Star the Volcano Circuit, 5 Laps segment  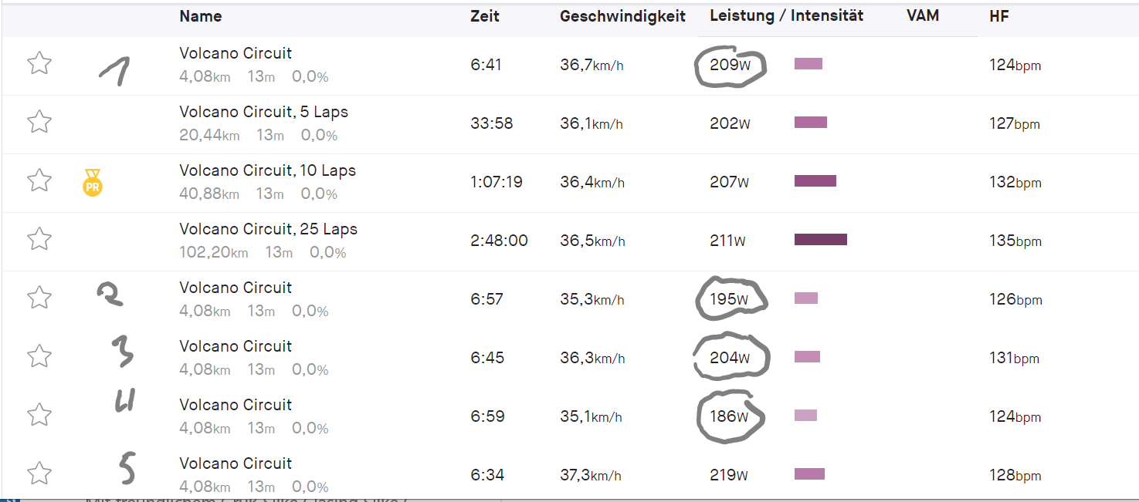[x=39, y=122]
